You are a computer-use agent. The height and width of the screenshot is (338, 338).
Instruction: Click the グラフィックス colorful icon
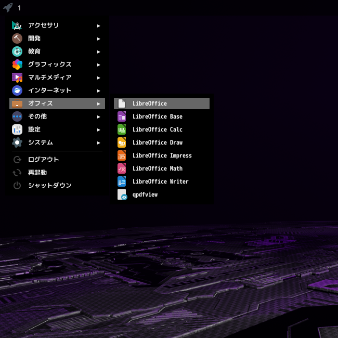tap(17, 64)
